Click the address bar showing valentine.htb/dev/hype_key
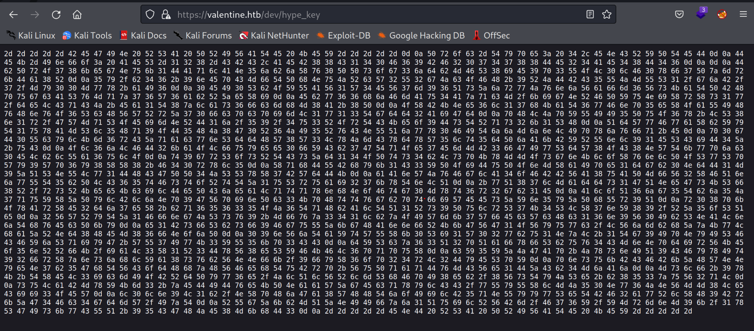754x331 pixels. point(355,15)
